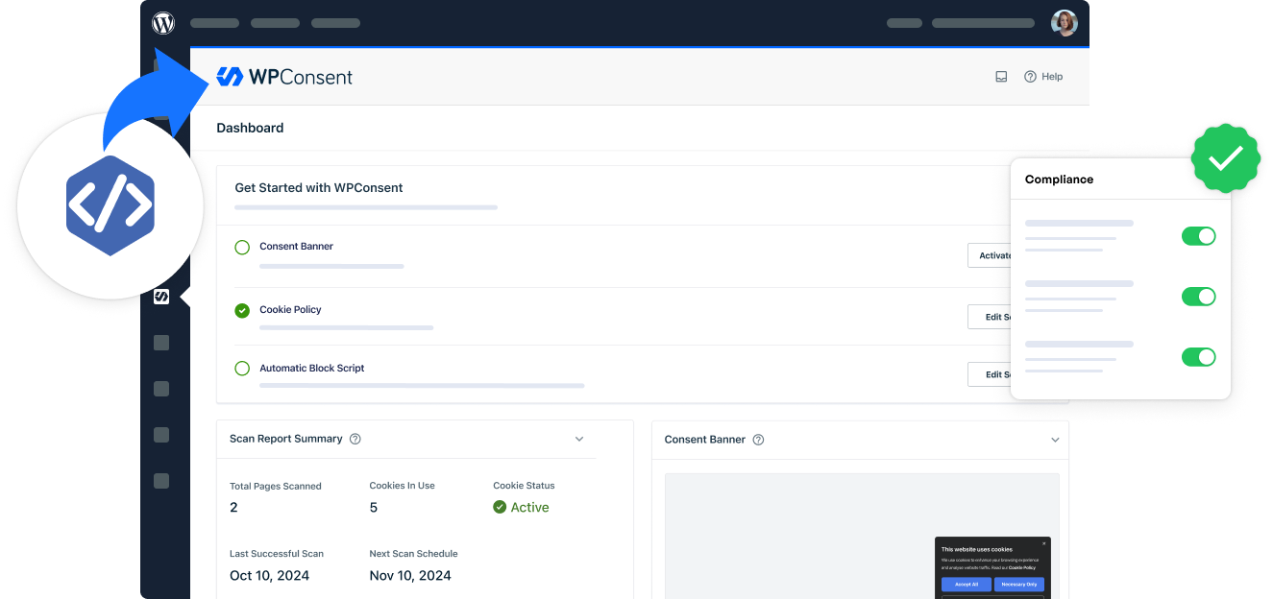
Task: Click Activate button for Consent Banner
Action: [990, 255]
